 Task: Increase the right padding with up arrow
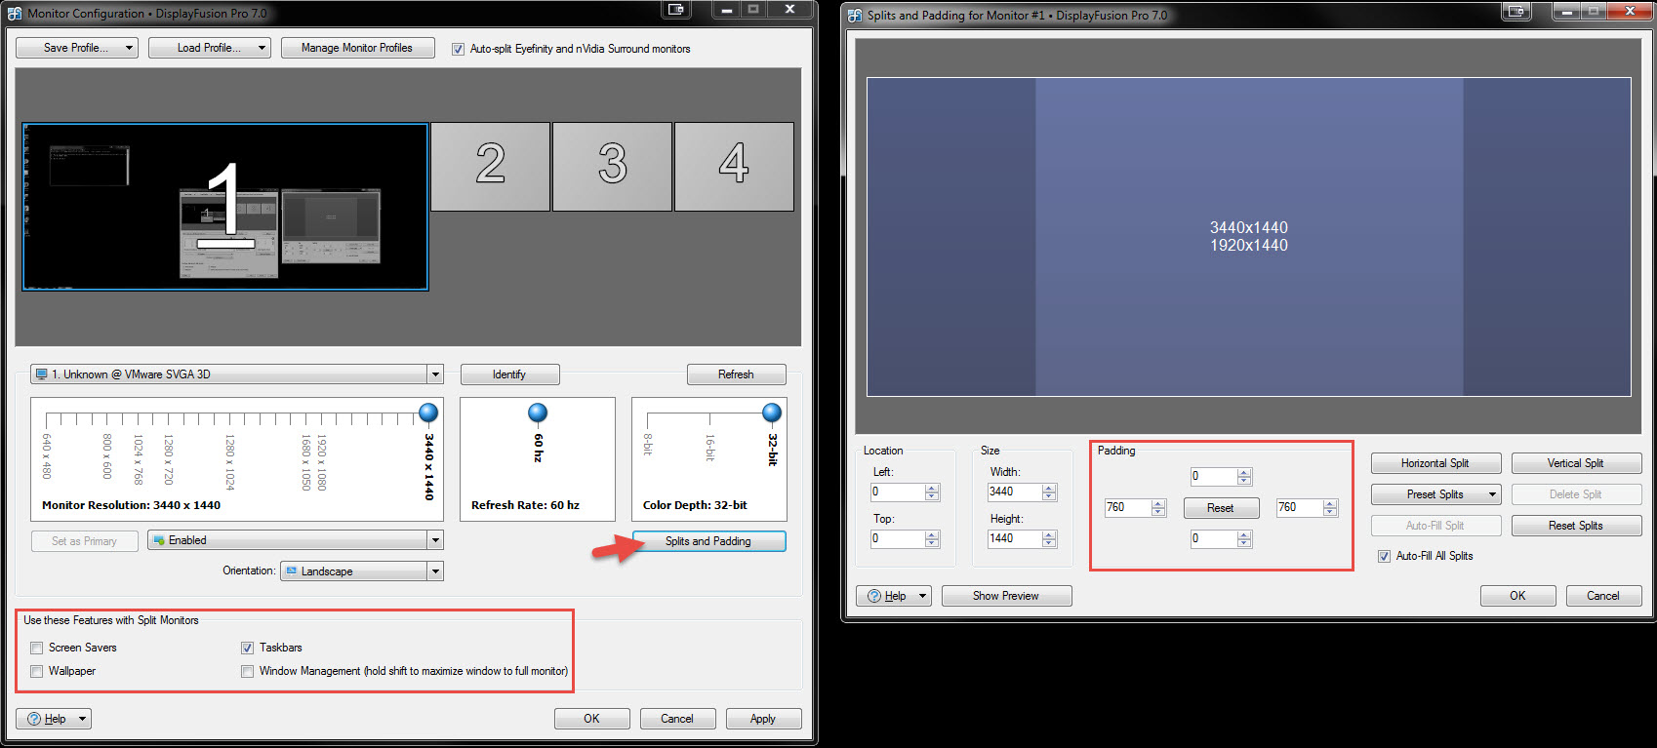(1330, 503)
